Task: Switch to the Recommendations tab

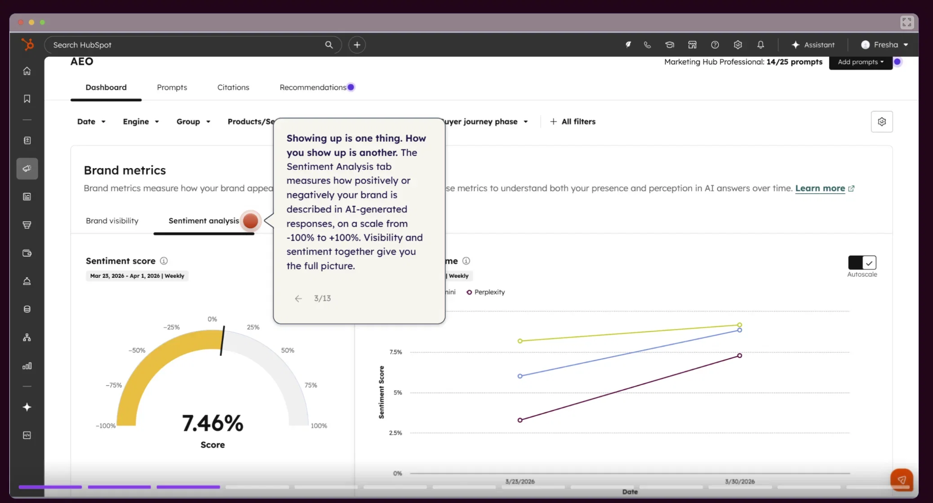Action: [313, 87]
